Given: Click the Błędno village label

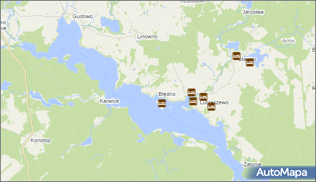Looking at the screenshot, I should pos(167,94).
